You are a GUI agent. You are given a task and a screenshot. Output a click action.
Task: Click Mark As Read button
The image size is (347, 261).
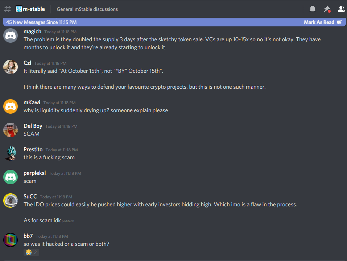pos(322,22)
